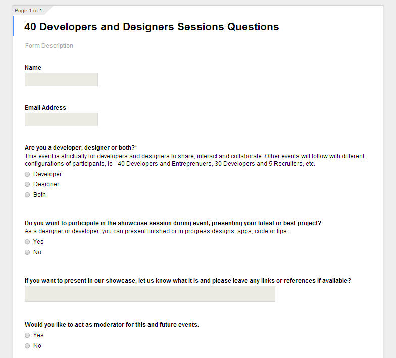Image resolution: width=396 pixels, height=358 pixels.
Task: Click the moderator question title text
Action: pos(112,324)
